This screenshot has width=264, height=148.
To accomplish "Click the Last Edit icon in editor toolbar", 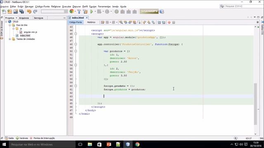I will click(103, 22).
